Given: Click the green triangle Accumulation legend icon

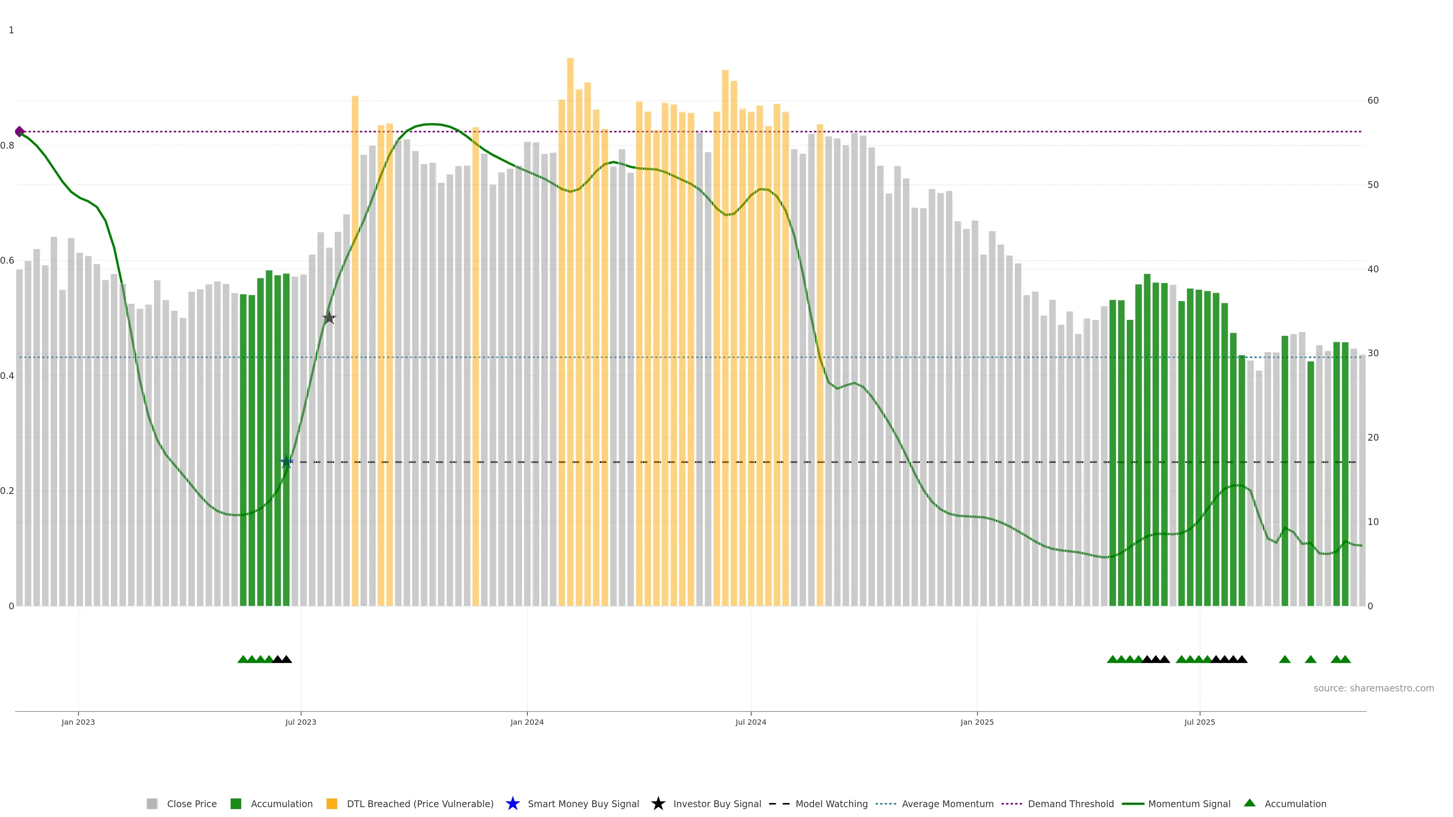Looking at the screenshot, I should (x=1249, y=803).
